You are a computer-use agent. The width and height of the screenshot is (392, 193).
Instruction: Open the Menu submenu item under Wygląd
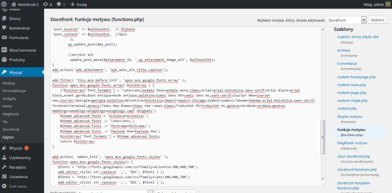(7, 106)
